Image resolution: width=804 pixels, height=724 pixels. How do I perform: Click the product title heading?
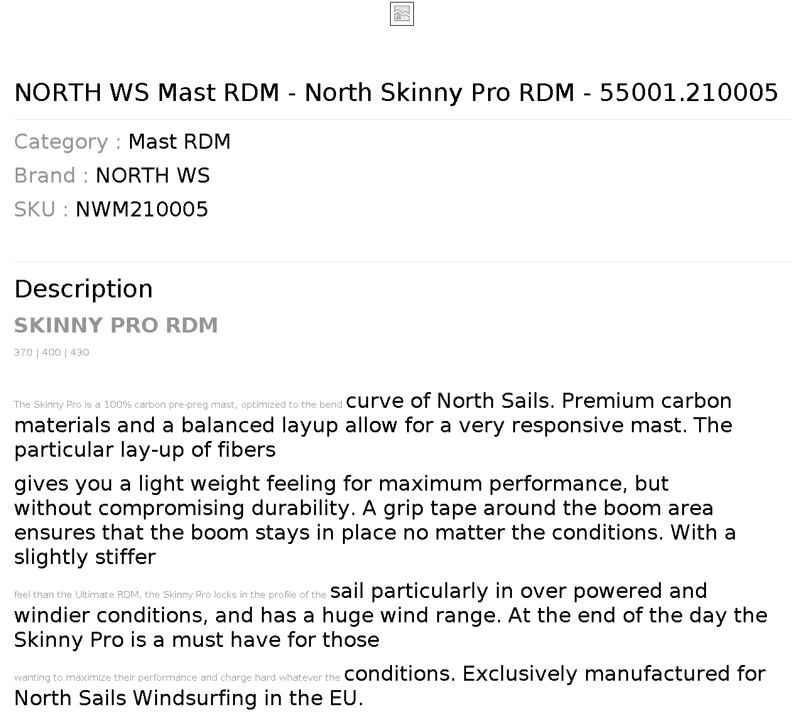click(396, 92)
